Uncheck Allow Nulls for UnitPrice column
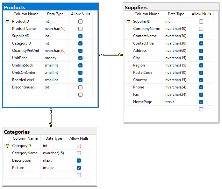 tap(80, 58)
